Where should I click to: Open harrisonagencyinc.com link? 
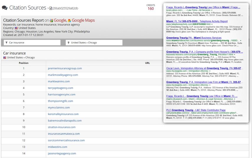click(x=62, y=95)
